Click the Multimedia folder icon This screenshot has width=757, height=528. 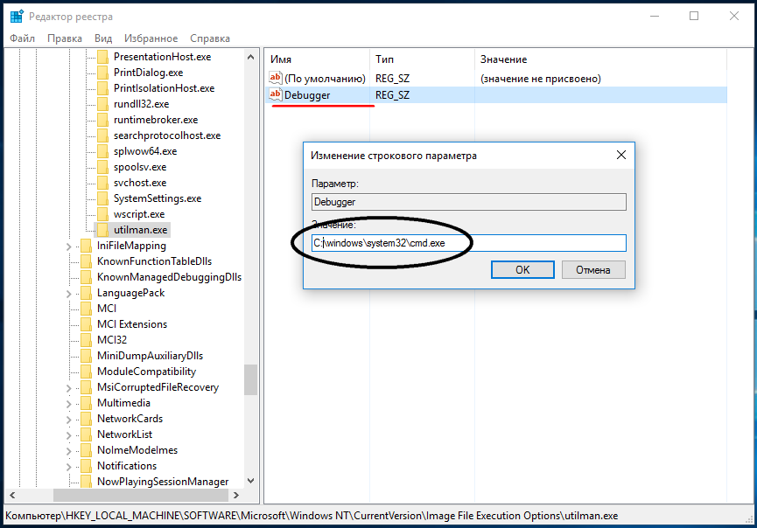click(x=86, y=403)
